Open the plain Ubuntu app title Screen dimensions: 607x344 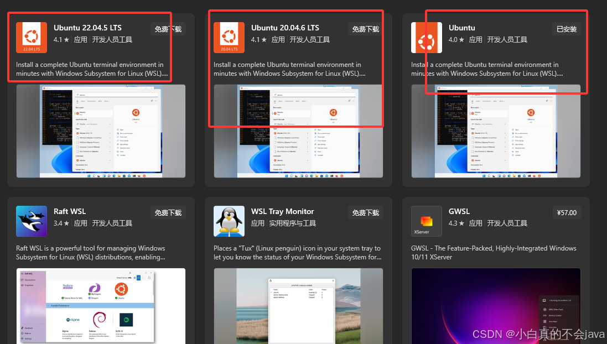tap(462, 28)
